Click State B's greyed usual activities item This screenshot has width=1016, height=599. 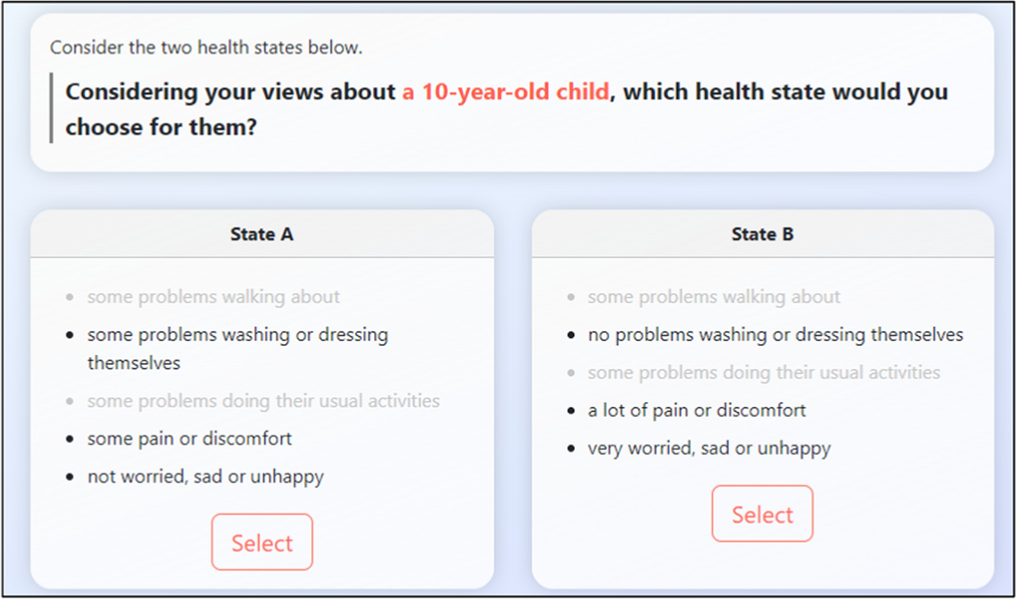pos(764,372)
